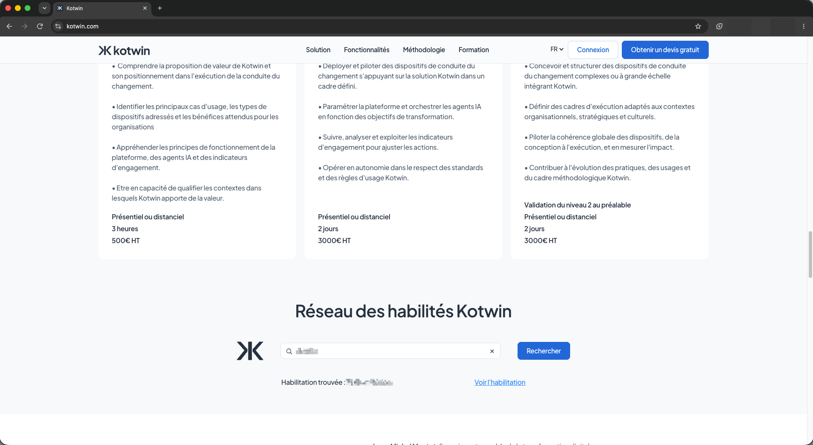Go to the Formation section
This screenshot has height=445, width=813.
[x=473, y=50]
